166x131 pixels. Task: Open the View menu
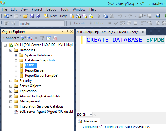24,9
